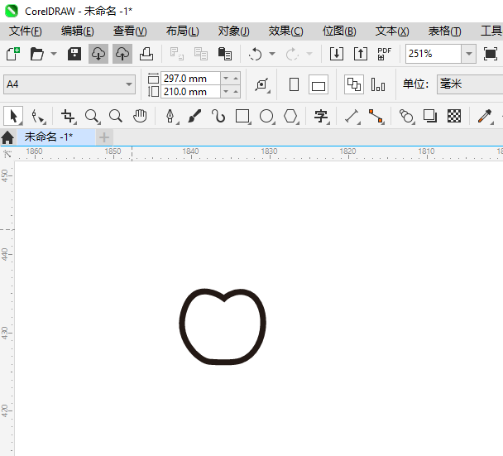Click the Full screen preview icon
This screenshot has width=503, height=456.
click(x=491, y=54)
